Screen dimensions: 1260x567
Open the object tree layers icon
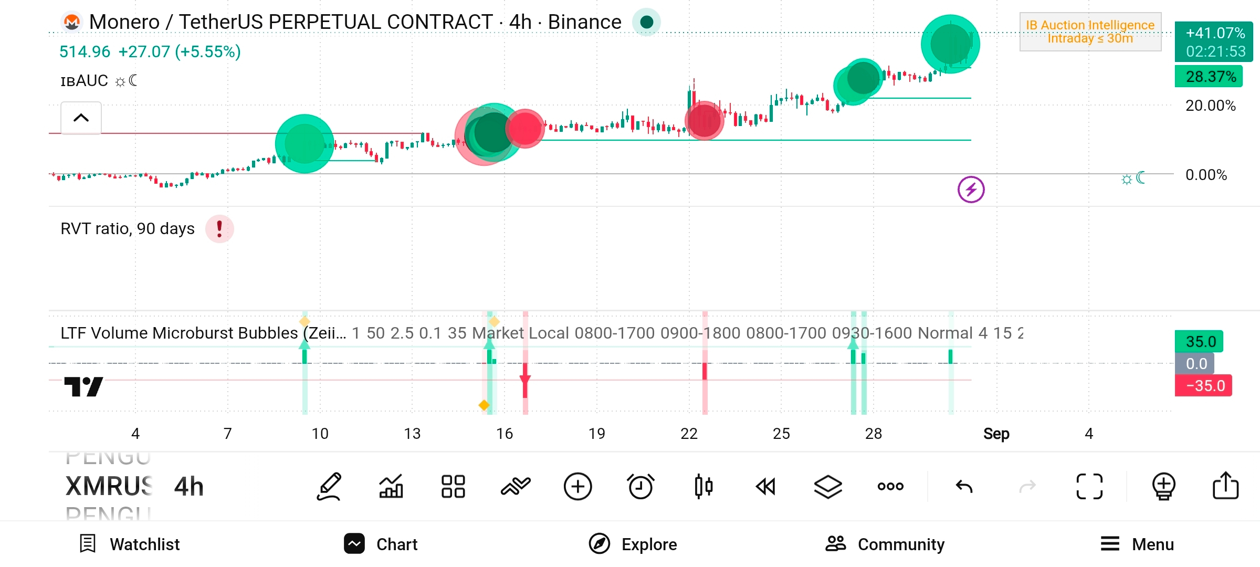pyautogui.click(x=828, y=487)
